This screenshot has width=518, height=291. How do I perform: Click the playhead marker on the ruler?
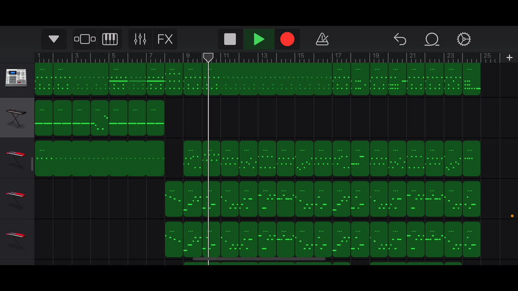[x=208, y=57]
